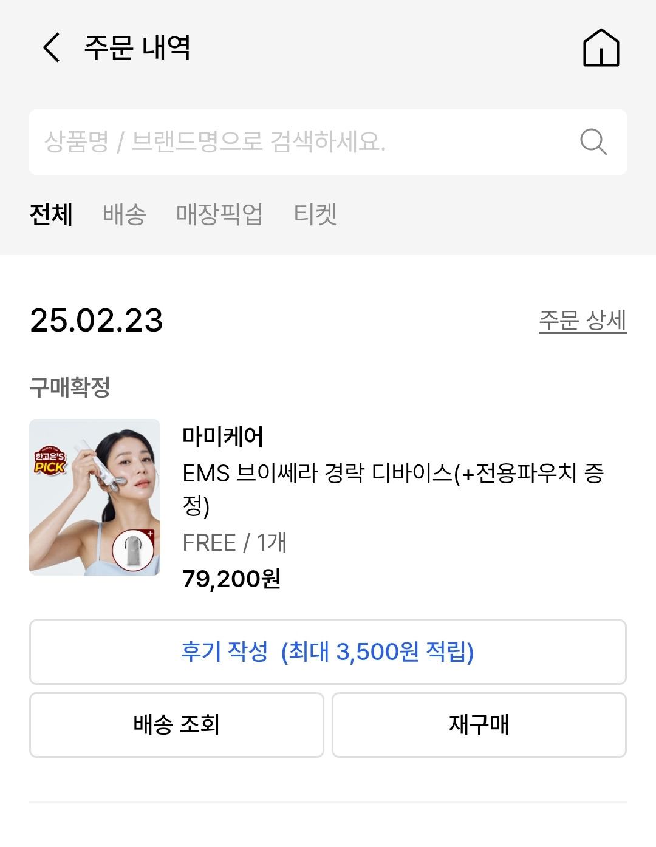Go to home via house icon
Image resolution: width=656 pixels, height=847 pixels.
601,47
